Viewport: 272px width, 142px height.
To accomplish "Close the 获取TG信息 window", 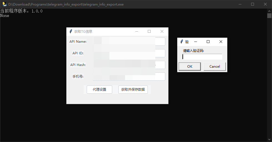I will [162, 31].
